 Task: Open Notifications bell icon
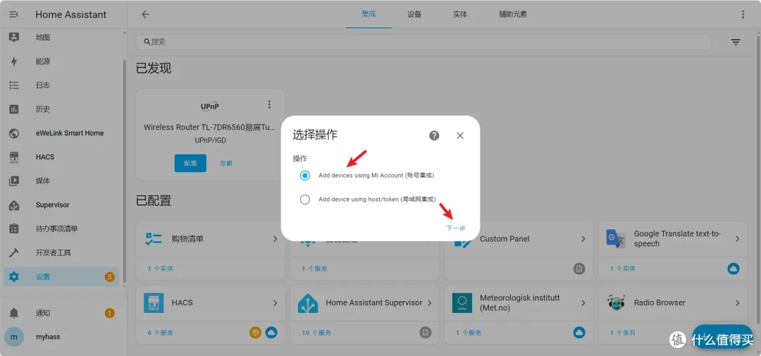(14, 313)
